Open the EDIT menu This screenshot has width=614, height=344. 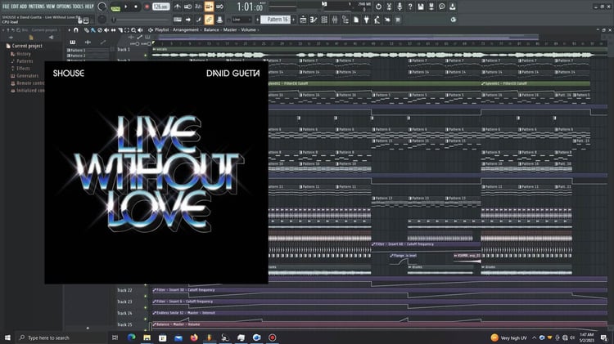[15, 7]
